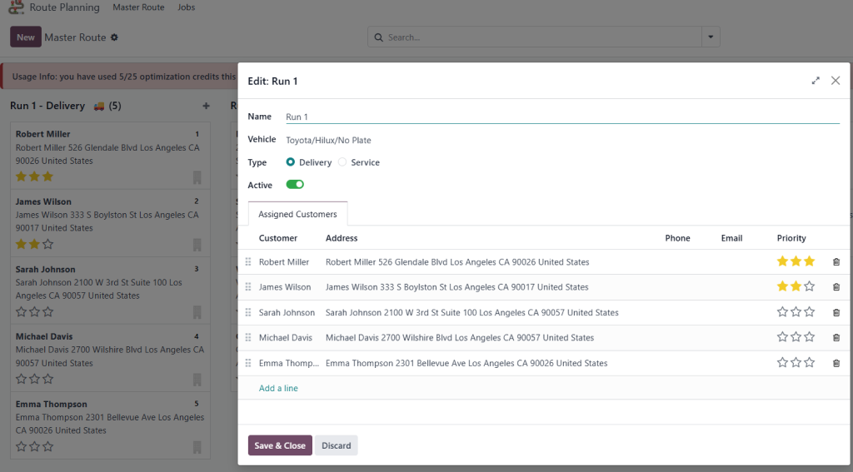Click Save & Close button

[x=280, y=445]
